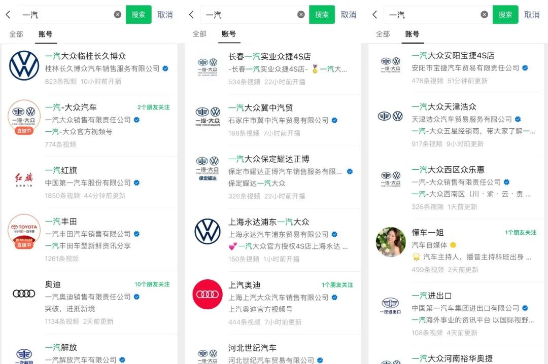Viewport: 548px width, 364px height.
Task: Go back using left panel back arrow
Action: pyautogui.click(x=8, y=15)
